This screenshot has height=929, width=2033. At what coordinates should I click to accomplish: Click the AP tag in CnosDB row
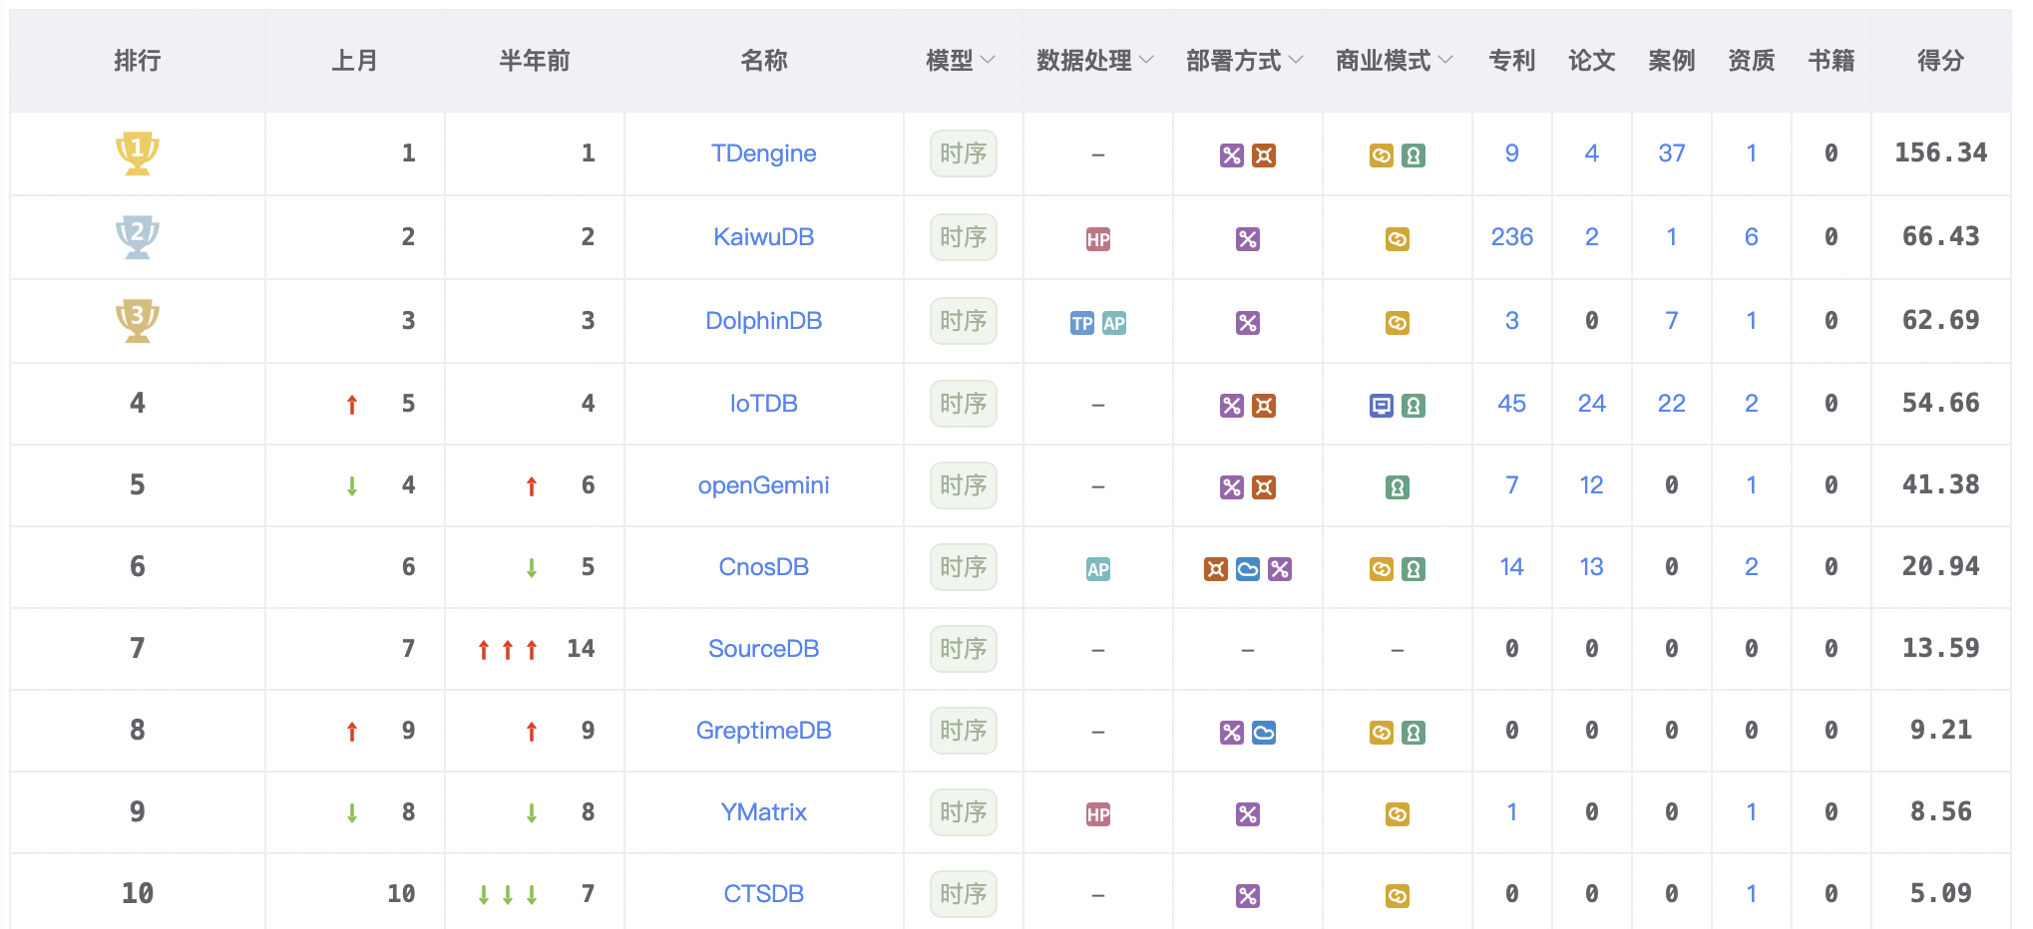(1098, 569)
